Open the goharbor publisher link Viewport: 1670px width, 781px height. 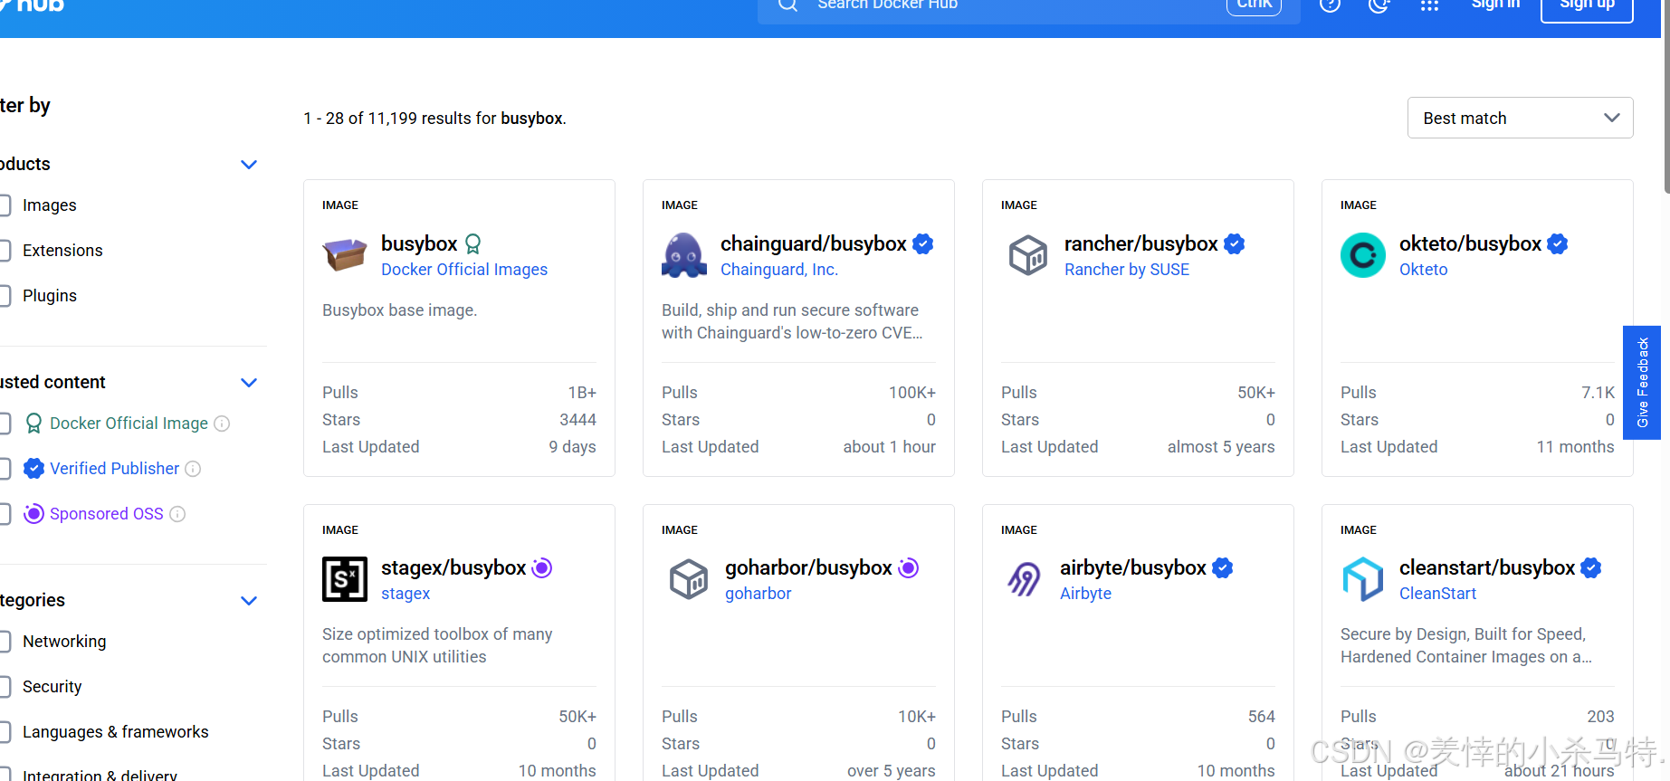(x=759, y=594)
